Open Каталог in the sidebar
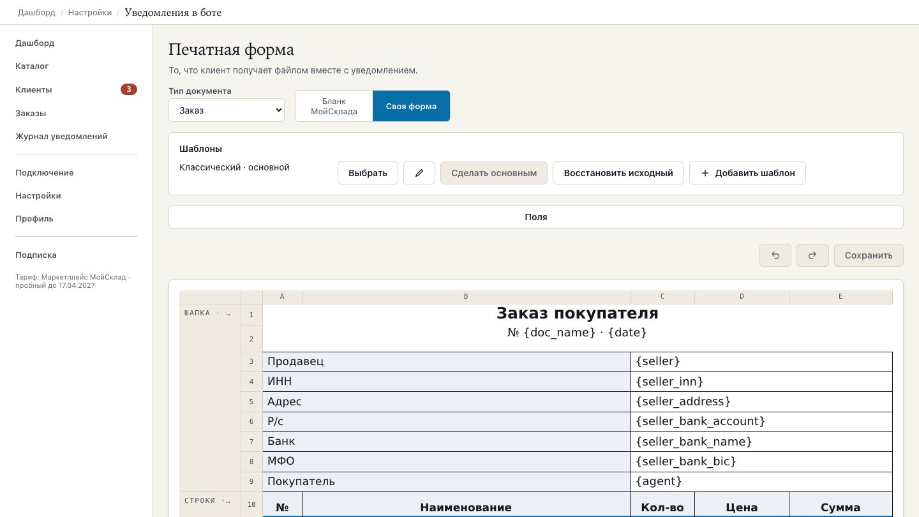The image size is (919, 517). (32, 66)
